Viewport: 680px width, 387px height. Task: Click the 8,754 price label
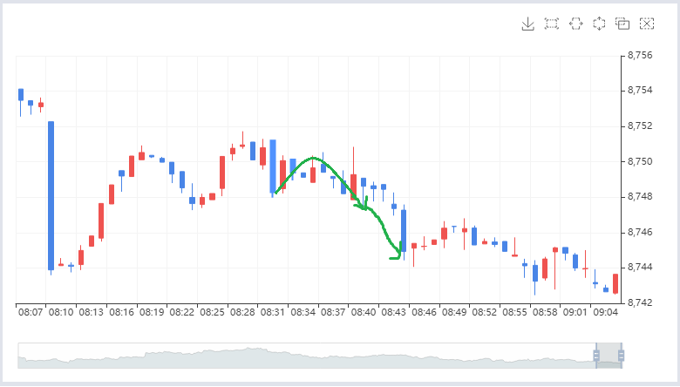pyautogui.click(x=640, y=91)
